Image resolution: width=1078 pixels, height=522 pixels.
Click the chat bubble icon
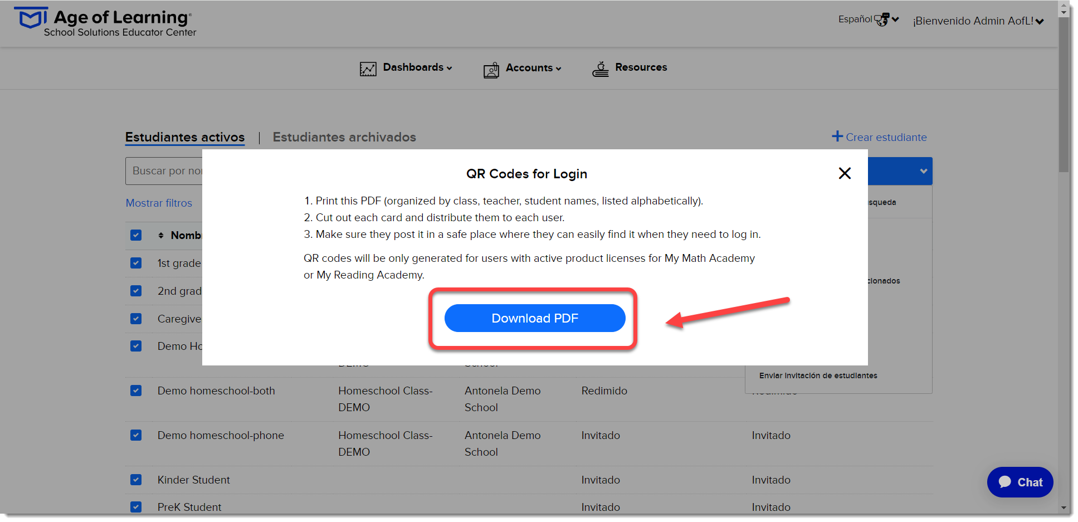1005,482
